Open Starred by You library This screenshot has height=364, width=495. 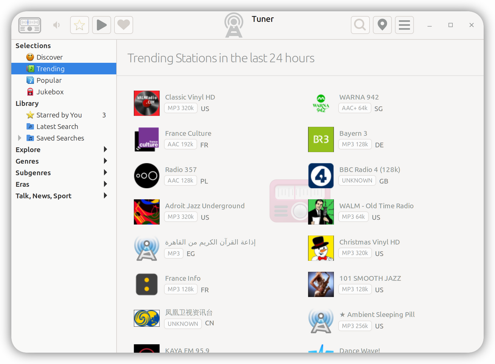point(64,115)
